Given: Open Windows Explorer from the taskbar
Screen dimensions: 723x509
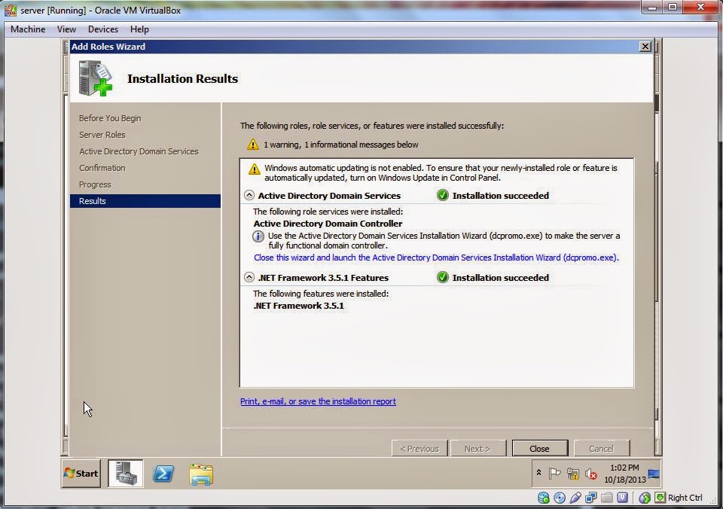Looking at the screenshot, I should point(200,474).
